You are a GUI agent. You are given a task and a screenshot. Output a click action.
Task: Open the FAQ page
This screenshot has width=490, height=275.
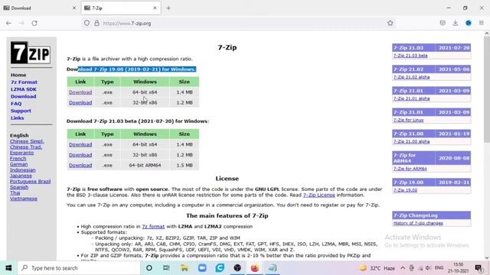click(x=16, y=104)
